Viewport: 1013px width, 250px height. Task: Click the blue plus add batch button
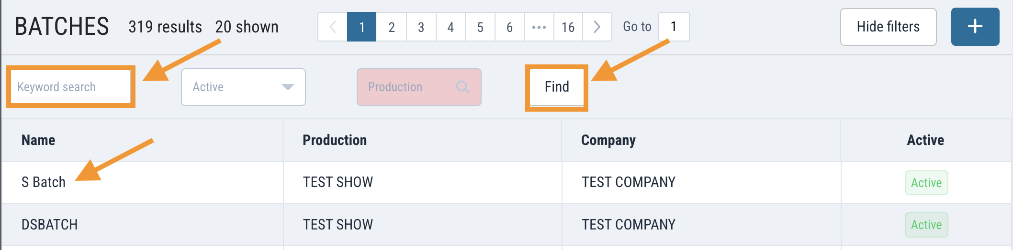[x=975, y=27]
